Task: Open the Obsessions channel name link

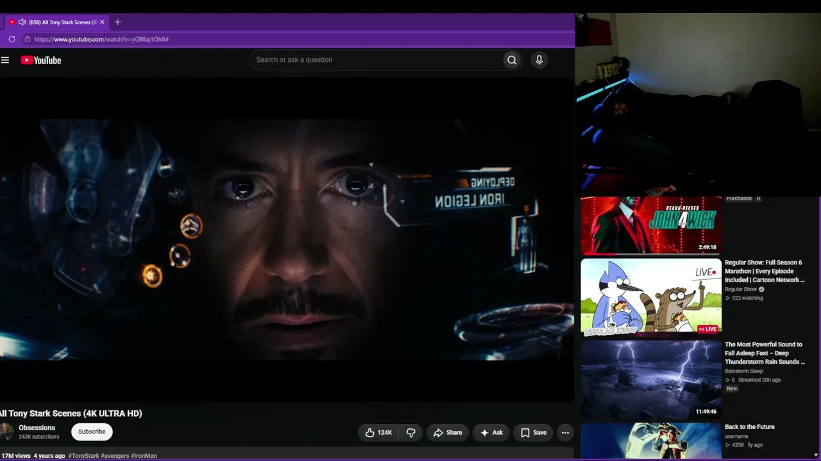Action: coord(37,428)
